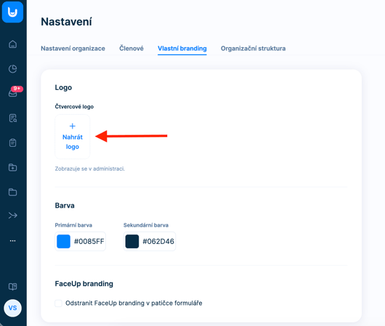This screenshot has height=326, width=385.
Task: Enable Odstranit FaceUp branding checkbox
Action: (58, 303)
